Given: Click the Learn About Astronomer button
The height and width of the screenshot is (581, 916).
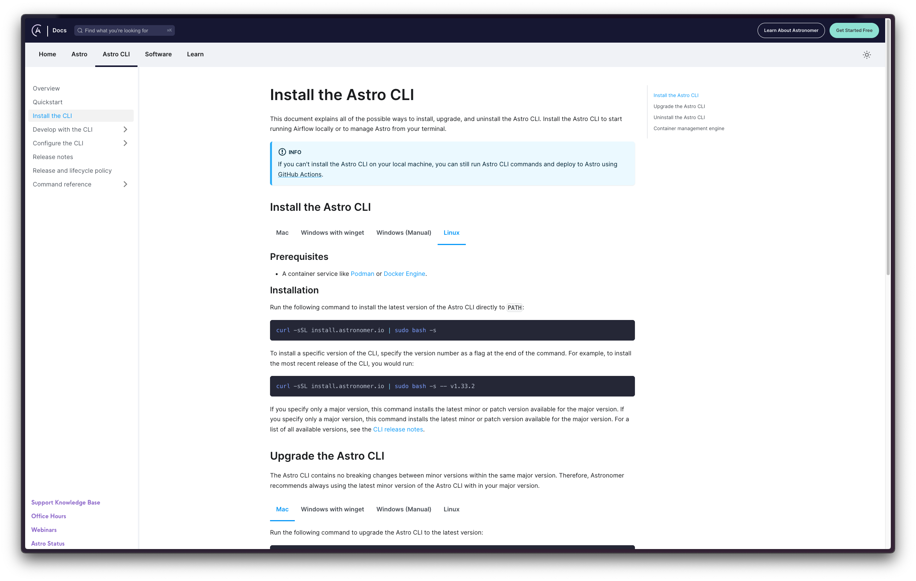Looking at the screenshot, I should tap(791, 30).
